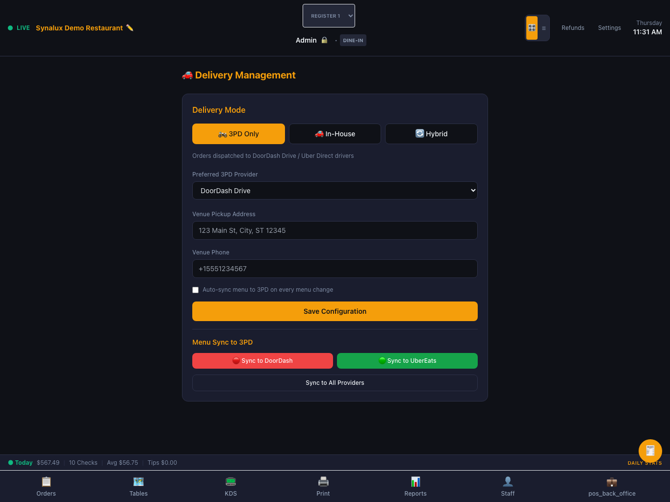Image resolution: width=670 pixels, height=502 pixels.
Task: Select In-House delivery mode
Action: (335, 134)
